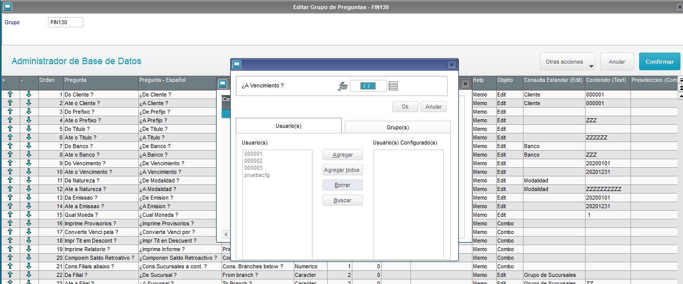Click the Grupo field containing FIN130

tap(66, 22)
